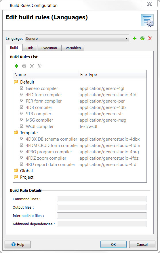Click the Help button
The image size is (160, 253).
[x=18, y=244]
